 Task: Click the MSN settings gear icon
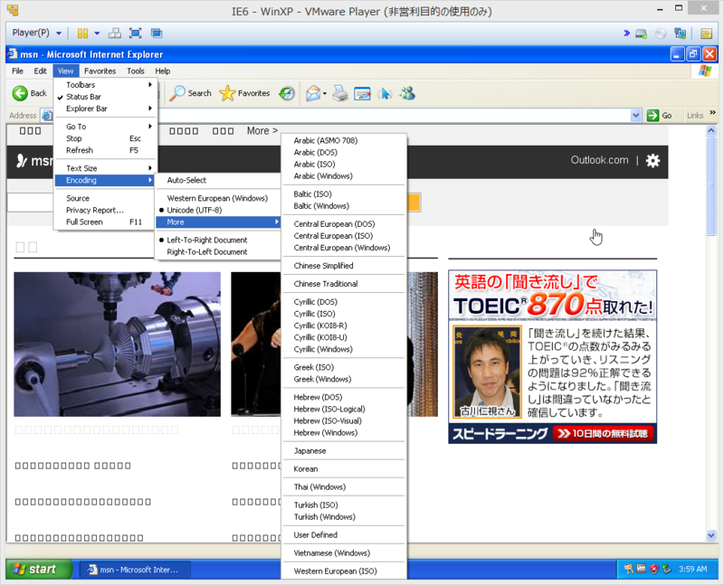(653, 161)
